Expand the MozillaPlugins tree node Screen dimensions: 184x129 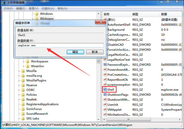point(19,80)
